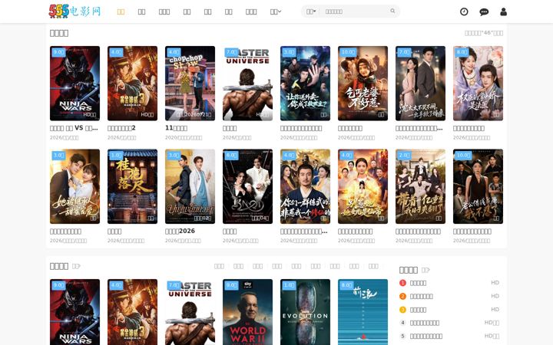Open the user account profile icon
Image resolution: width=553 pixels, height=345 pixels.
(x=503, y=11)
